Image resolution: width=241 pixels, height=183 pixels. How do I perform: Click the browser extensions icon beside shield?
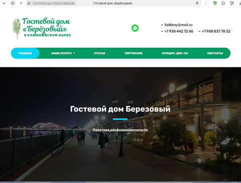click(223, 3)
